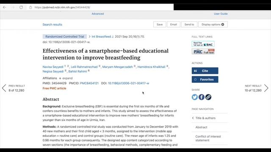Reload the page with refresh icon
This screenshot has height=152, width=271.
click(21, 7)
